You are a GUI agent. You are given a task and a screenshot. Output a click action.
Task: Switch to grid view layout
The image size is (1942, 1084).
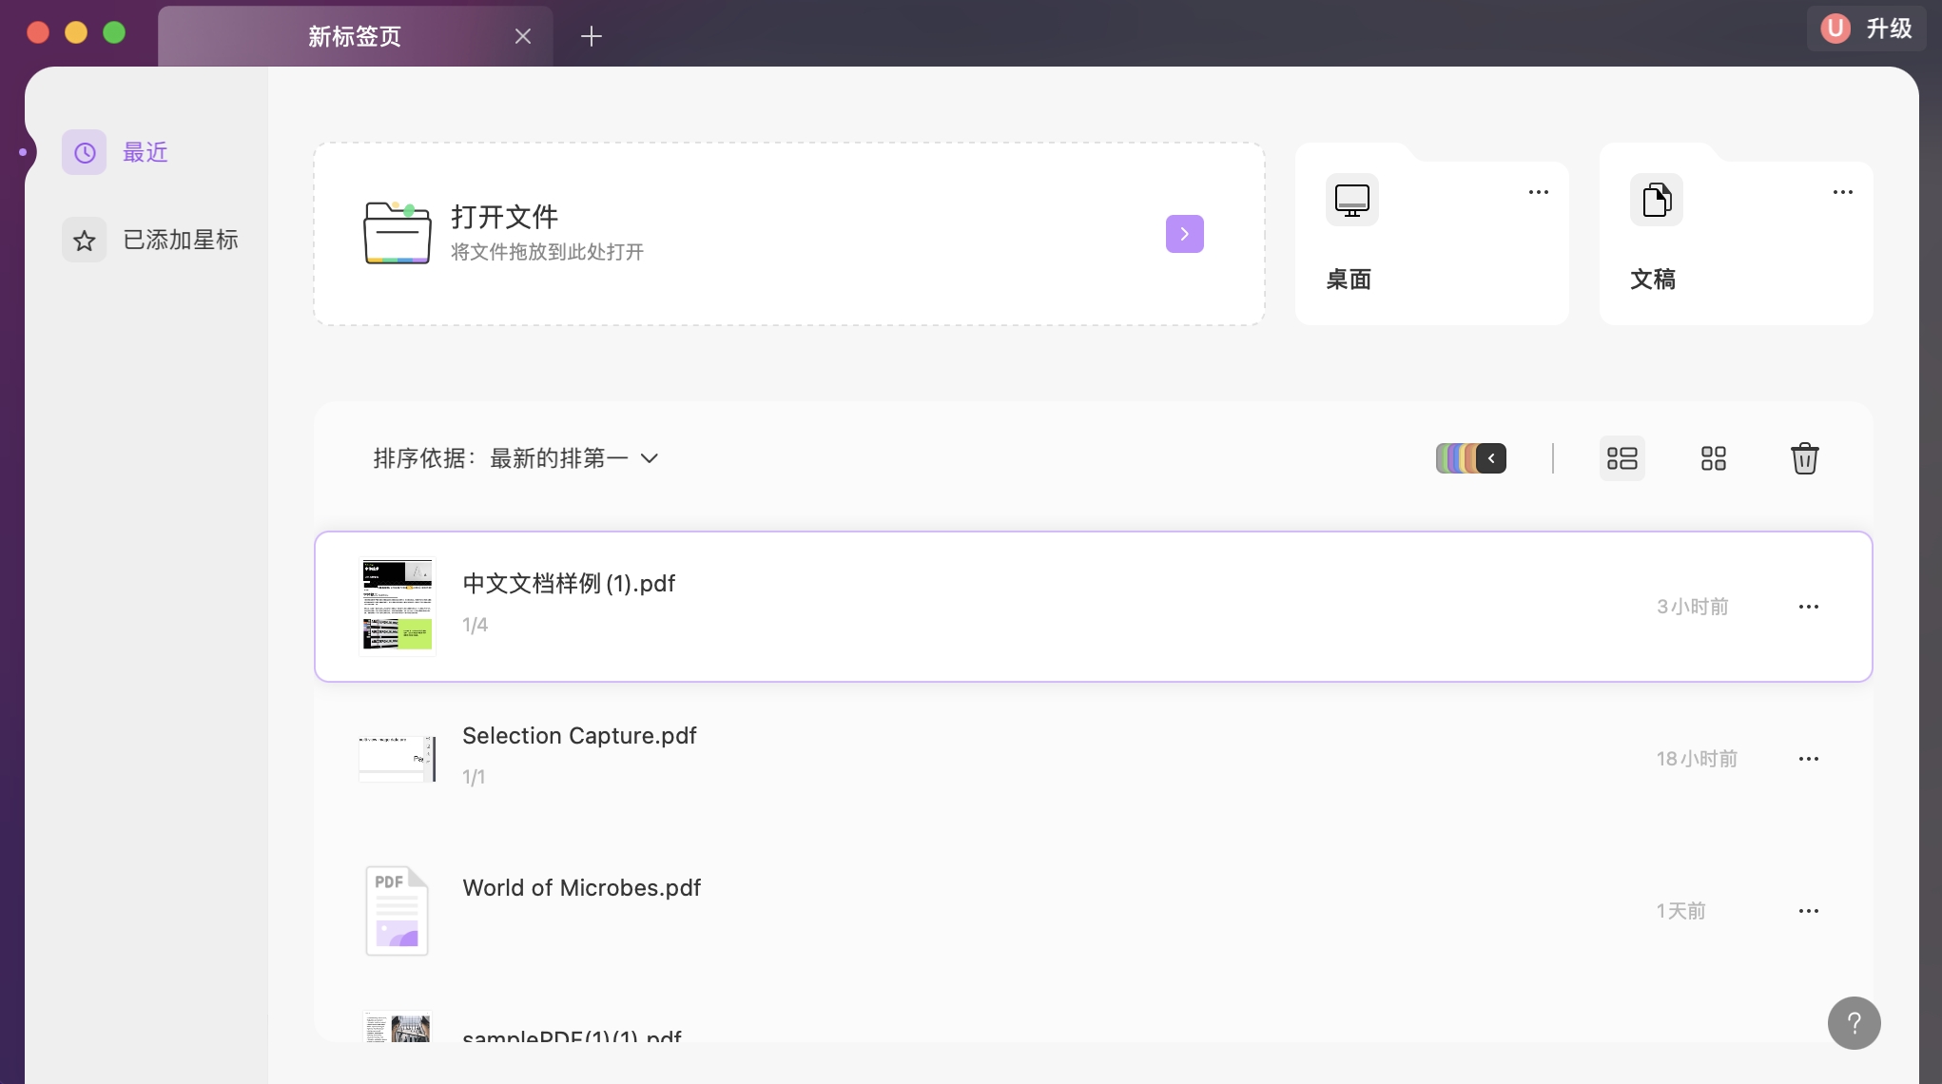(1713, 457)
